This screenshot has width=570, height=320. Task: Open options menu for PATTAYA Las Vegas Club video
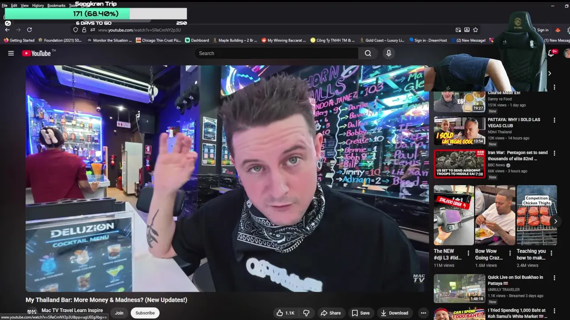[554, 120]
